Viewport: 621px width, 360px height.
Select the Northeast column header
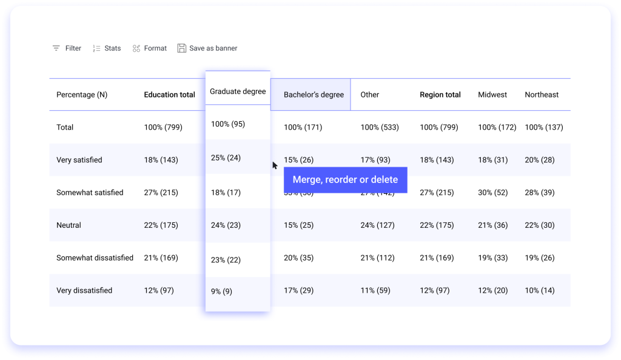[x=542, y=95]
